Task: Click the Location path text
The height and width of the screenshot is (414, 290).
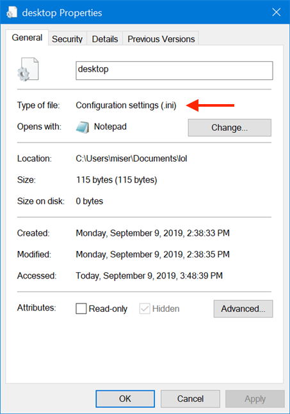Action: tap(131, 158)
